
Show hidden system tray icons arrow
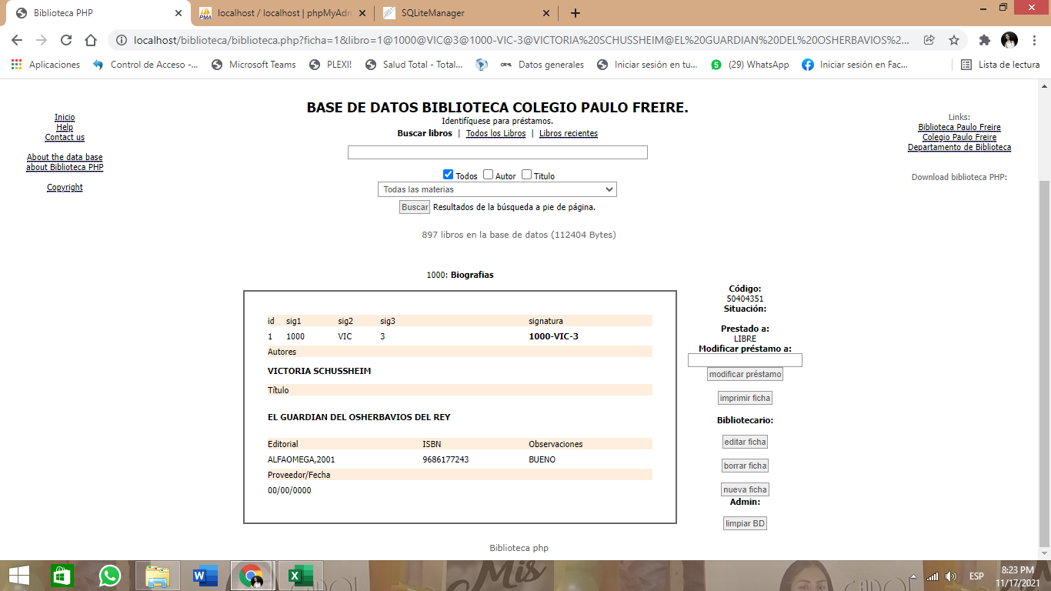coord(914,576)
